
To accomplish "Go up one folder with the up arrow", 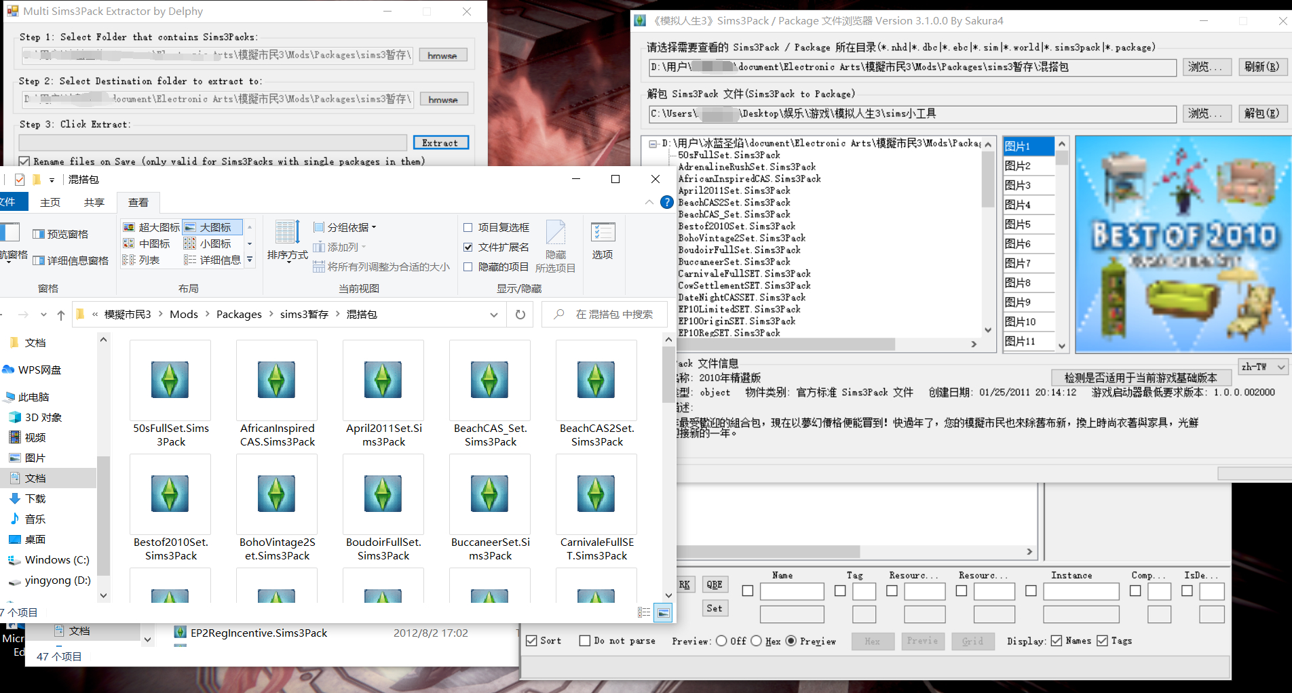I will click(61, 315).
